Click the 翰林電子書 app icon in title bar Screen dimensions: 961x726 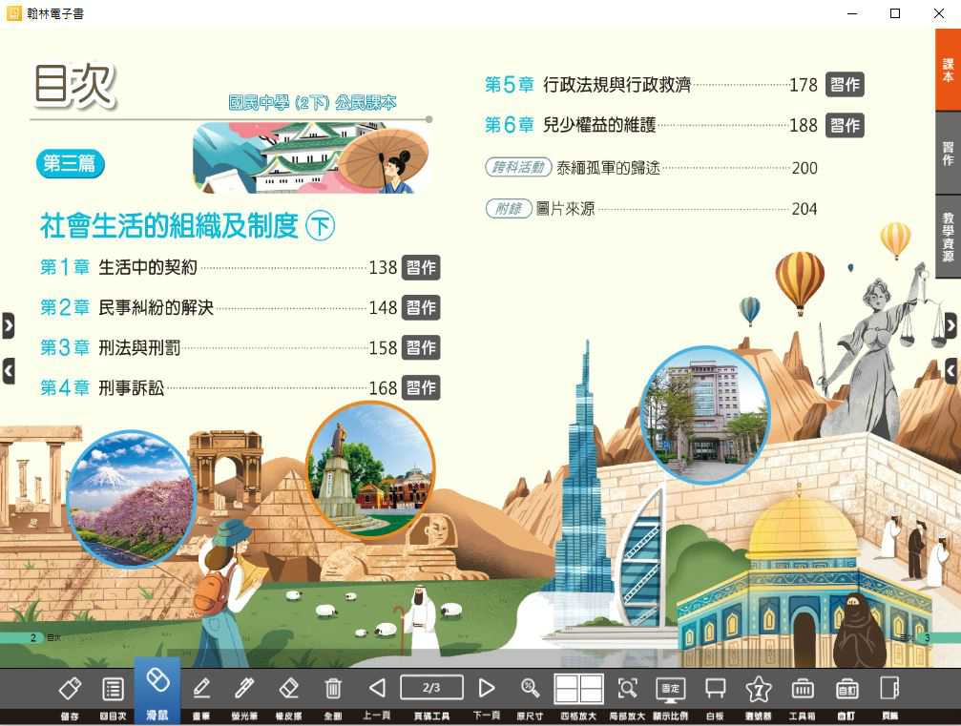(x=13, y=12)
